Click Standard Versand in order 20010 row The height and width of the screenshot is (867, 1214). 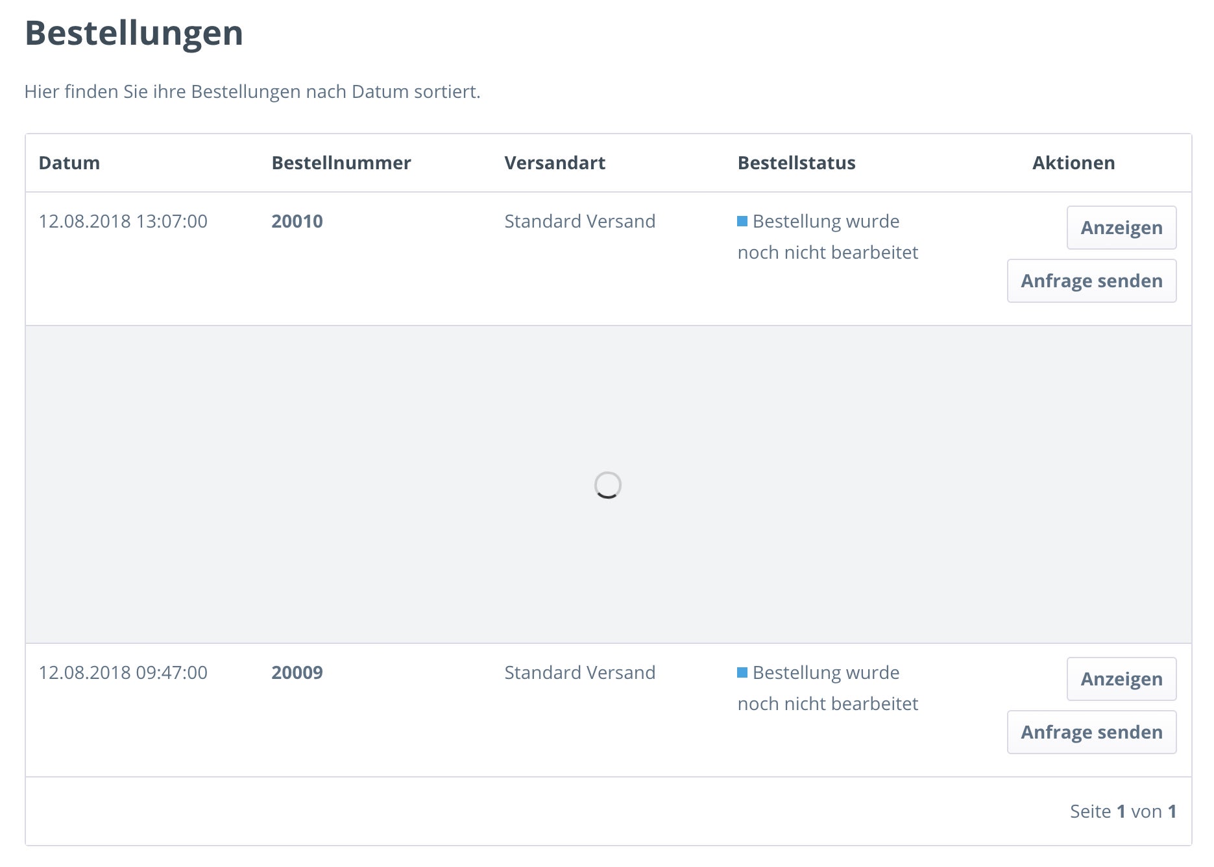pyautogui.click(x=579, y=221)
